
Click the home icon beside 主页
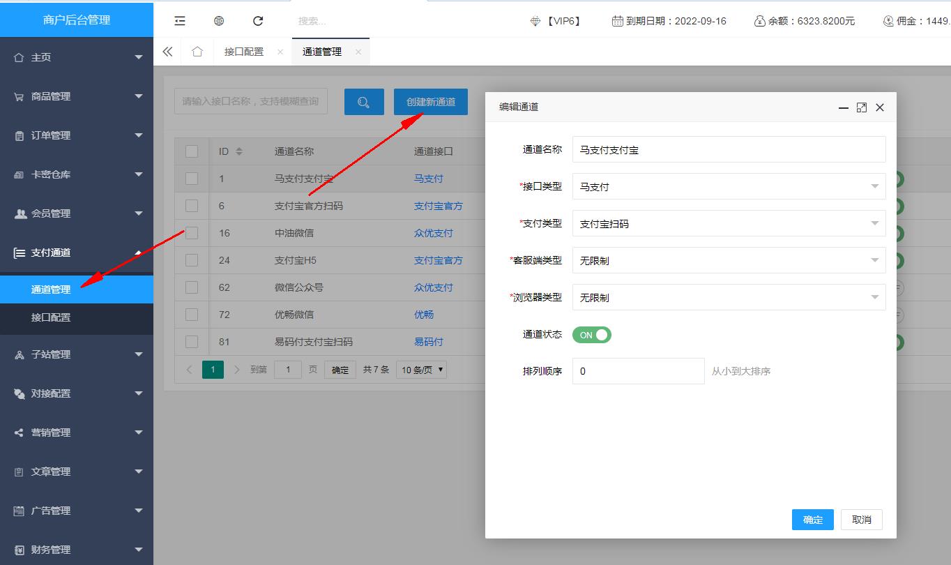19,57
